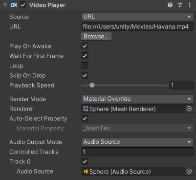
Task: Click the Playback Speed slider handle
Action: point(92,85)
